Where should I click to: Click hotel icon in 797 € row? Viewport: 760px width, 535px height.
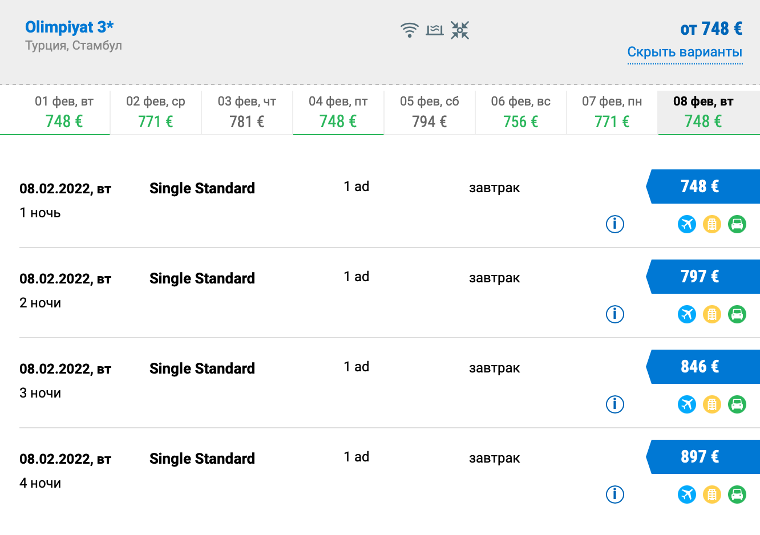coord(712,314)
